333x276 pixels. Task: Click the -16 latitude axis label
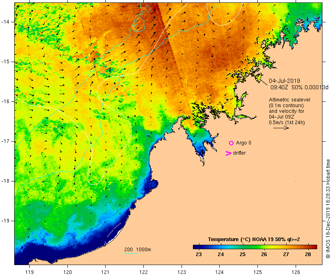tap(5, 101)
